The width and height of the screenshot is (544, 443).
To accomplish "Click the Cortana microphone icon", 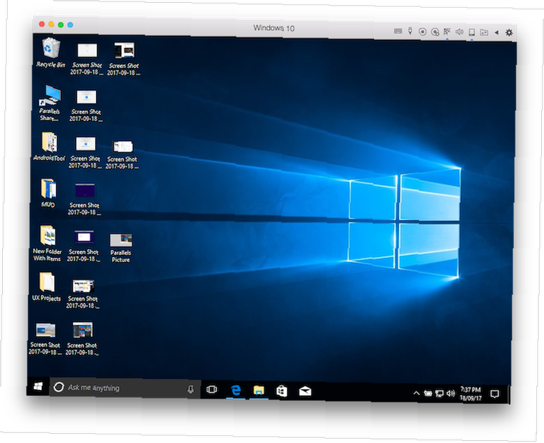I will tap(190, 389).
